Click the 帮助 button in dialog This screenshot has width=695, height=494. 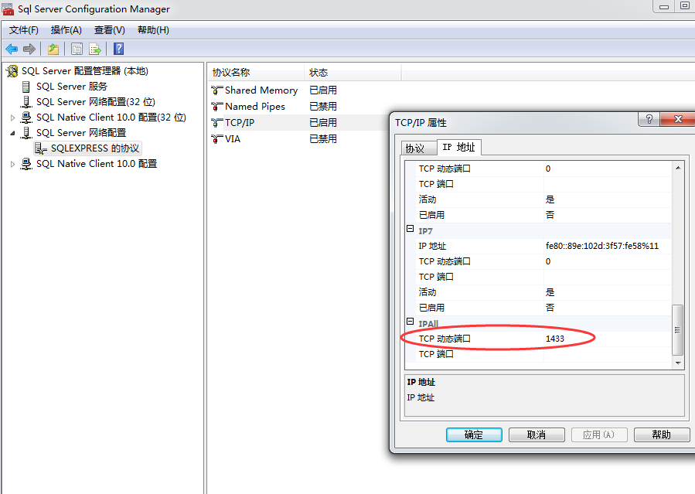[x=661, y=434]
